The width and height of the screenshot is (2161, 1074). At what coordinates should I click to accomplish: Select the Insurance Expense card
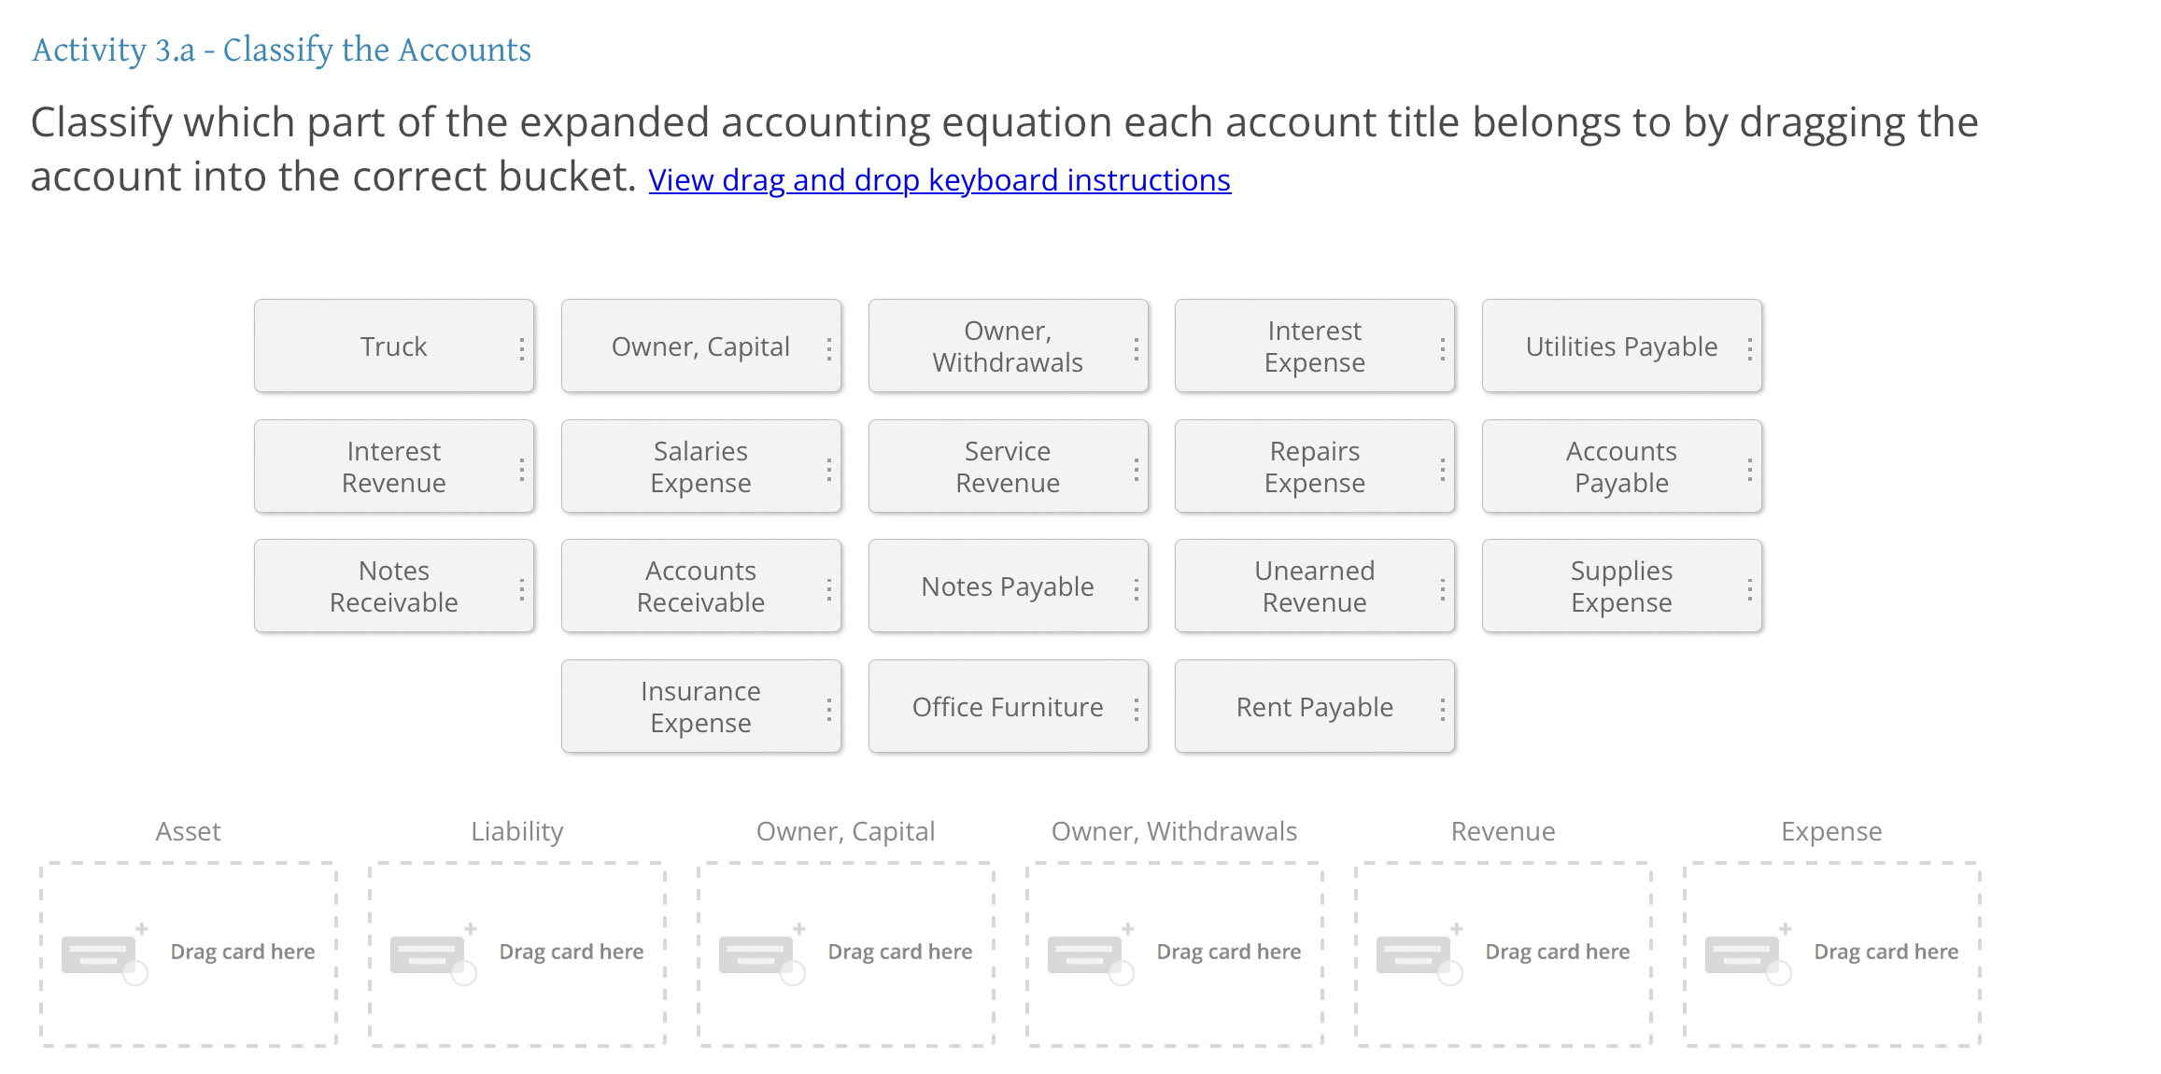700,707
